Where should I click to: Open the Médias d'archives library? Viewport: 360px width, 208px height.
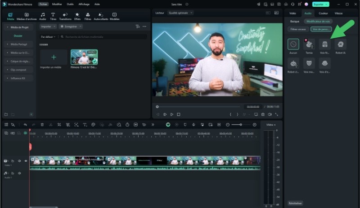(x=27, y=17)
